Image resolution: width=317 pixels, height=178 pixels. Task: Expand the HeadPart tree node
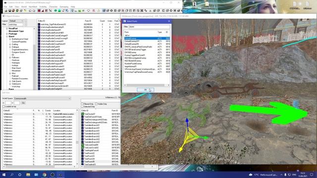coord(7,29)
